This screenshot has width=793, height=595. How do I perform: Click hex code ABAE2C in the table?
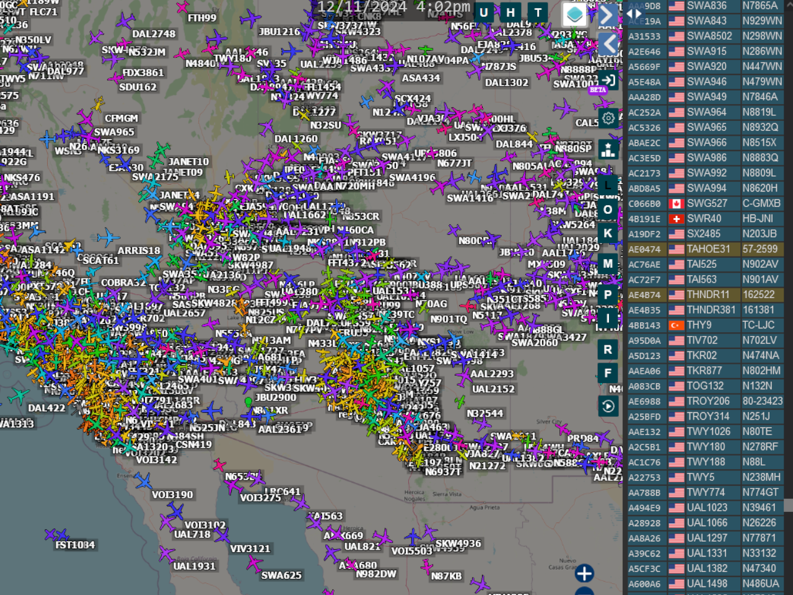[x=644, y=143]
